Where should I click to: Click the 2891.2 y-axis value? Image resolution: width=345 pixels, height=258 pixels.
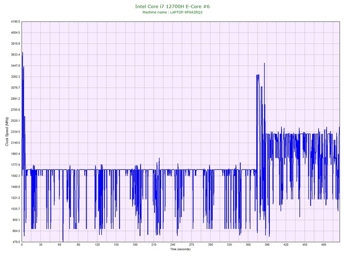pyautogui.click(x=15, y=99)
